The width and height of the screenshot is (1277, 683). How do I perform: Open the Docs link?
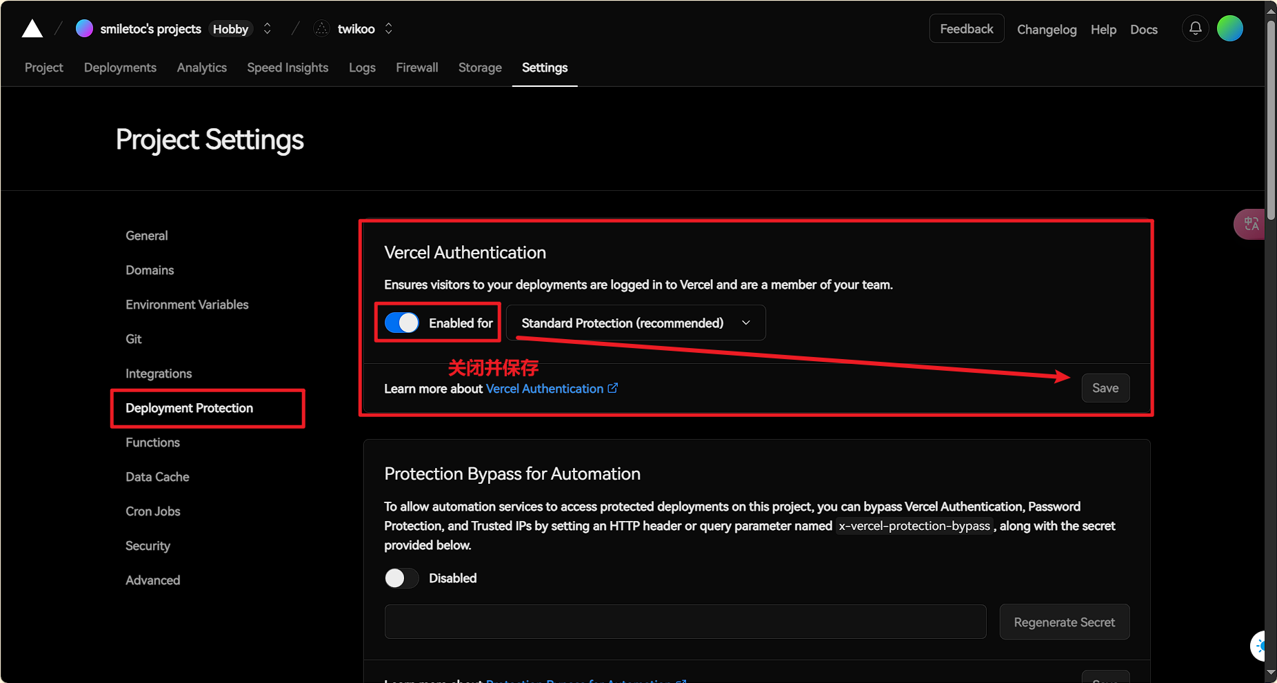pos(1143,29)
